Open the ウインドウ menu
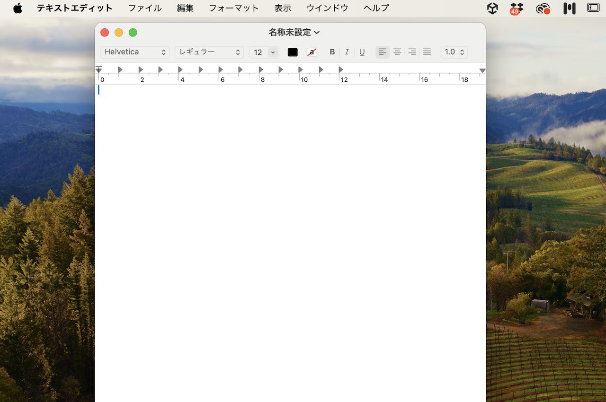 point(327,8)
